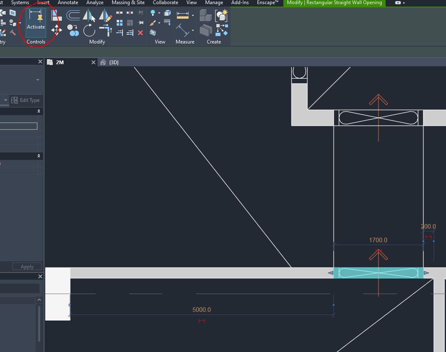This screenshot has height=352, width=446.
Task: Open the Massing & Site tab
Action: (128, 2)
